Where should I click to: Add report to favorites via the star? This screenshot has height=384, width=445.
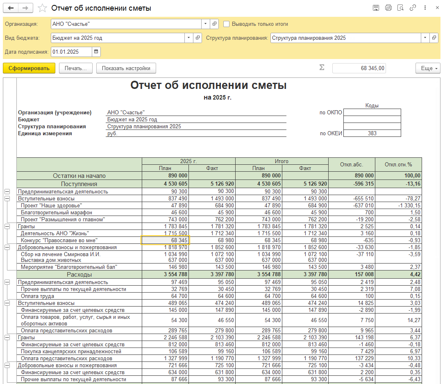point(42,7)
